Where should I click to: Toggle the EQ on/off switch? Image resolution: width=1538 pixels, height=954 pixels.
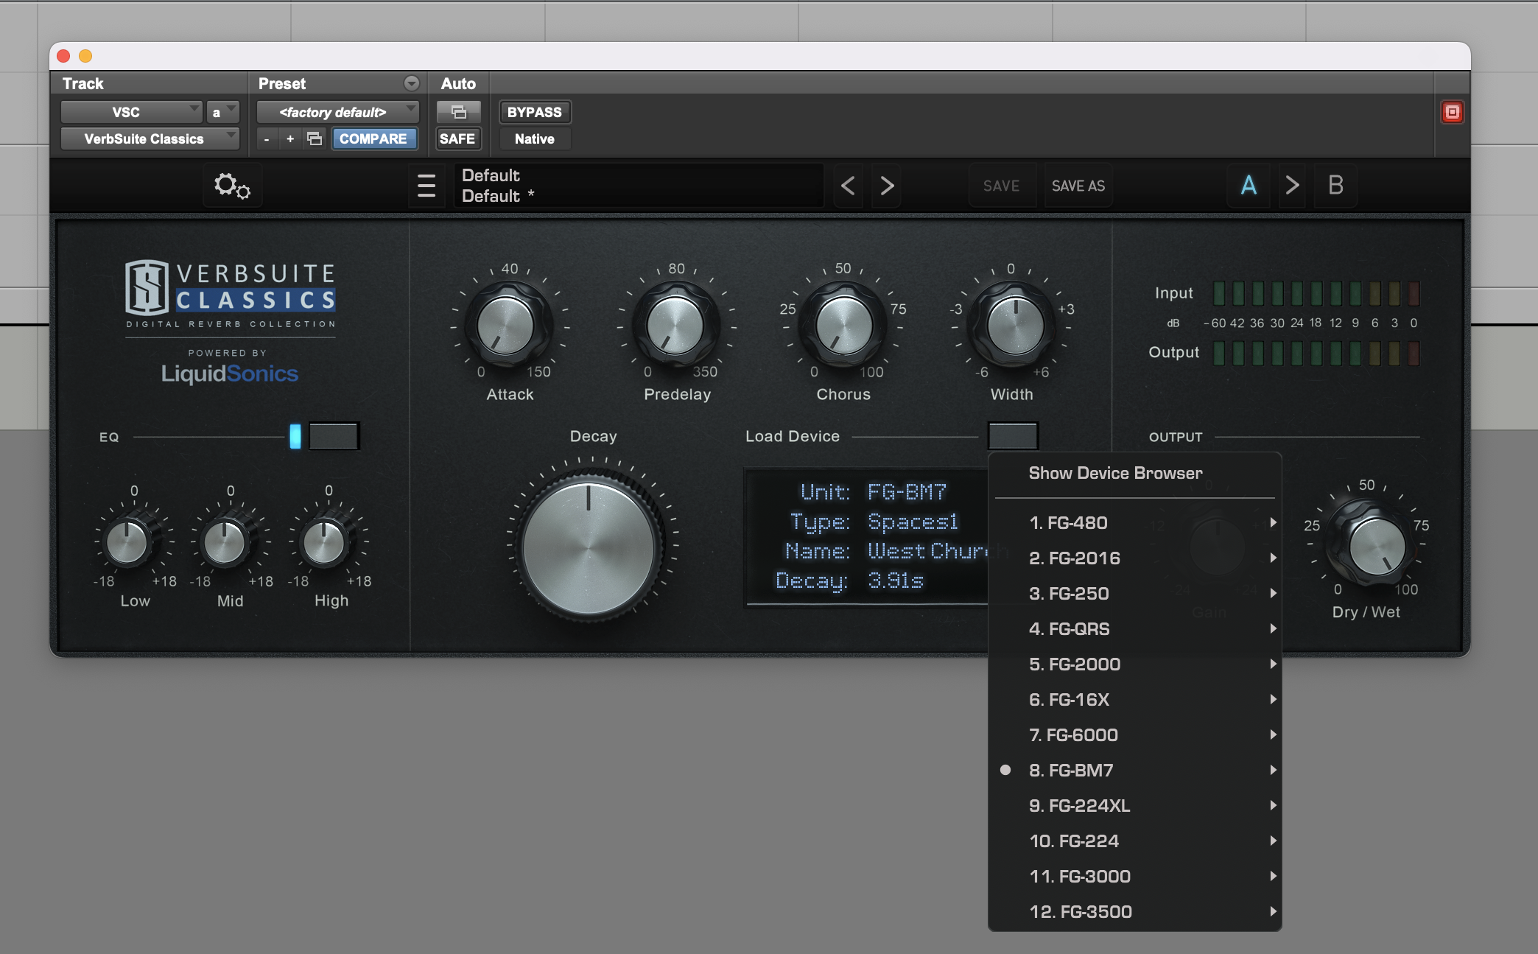coord(334,436)
